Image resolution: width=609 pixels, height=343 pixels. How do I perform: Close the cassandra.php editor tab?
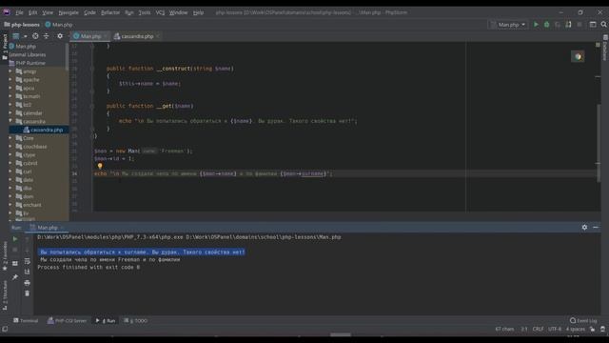(157, 36)
